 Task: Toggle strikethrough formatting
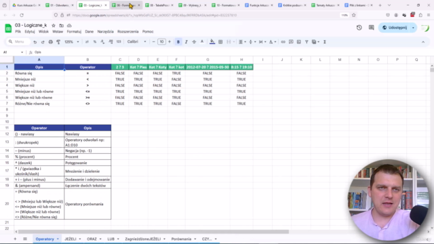[194, 42]
